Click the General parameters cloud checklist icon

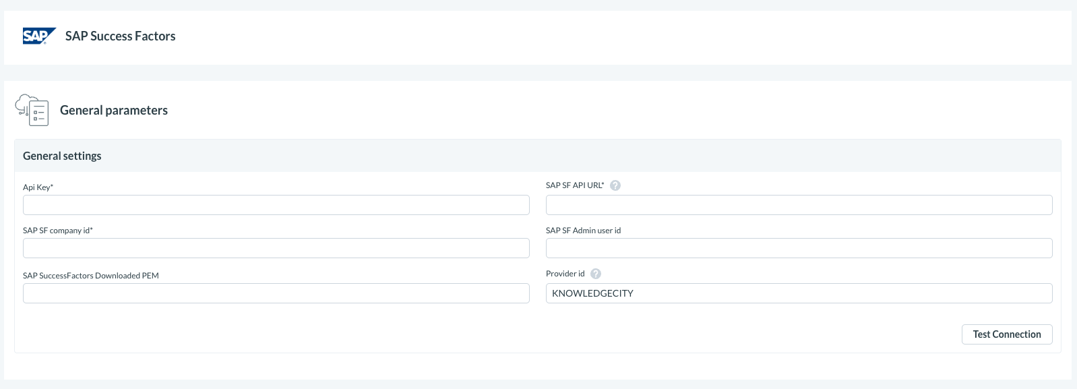(32, 110)
